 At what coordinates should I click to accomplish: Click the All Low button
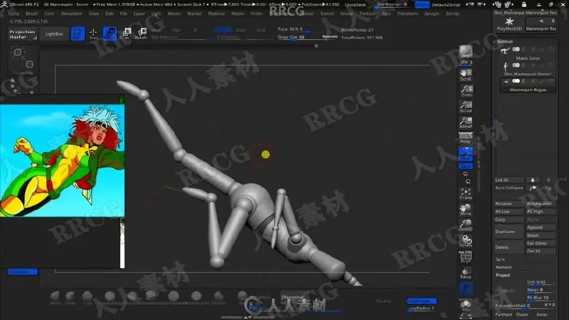509,211
